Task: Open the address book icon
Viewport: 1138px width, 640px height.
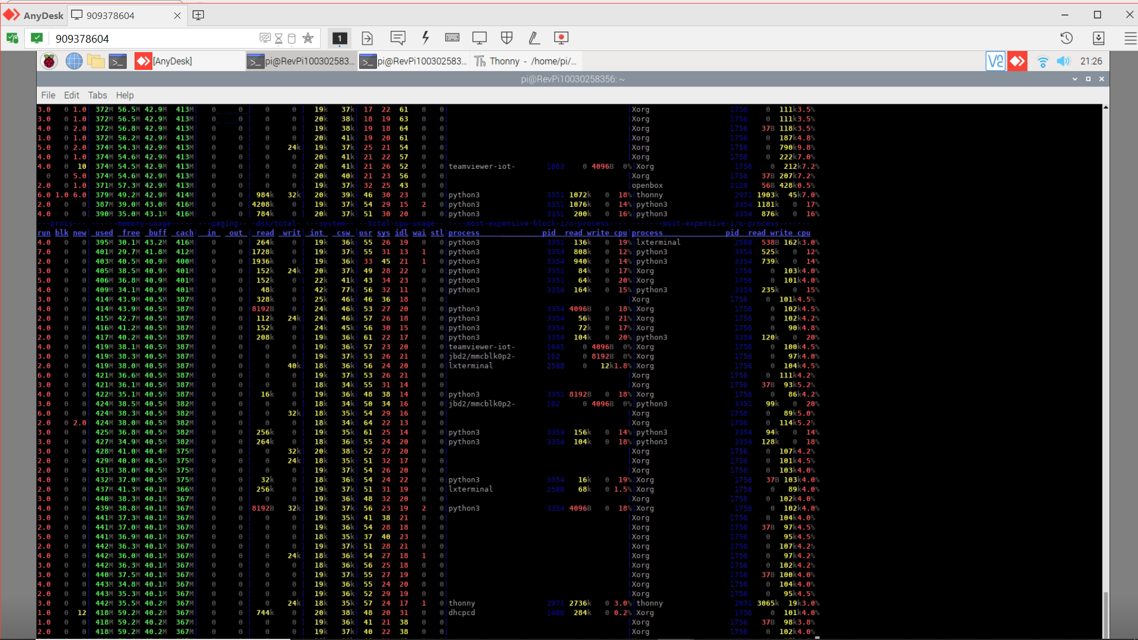Action: coord(1098,39)
